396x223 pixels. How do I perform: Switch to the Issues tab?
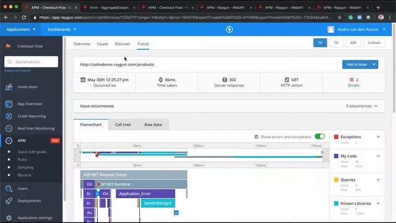[x=103, y=44]
